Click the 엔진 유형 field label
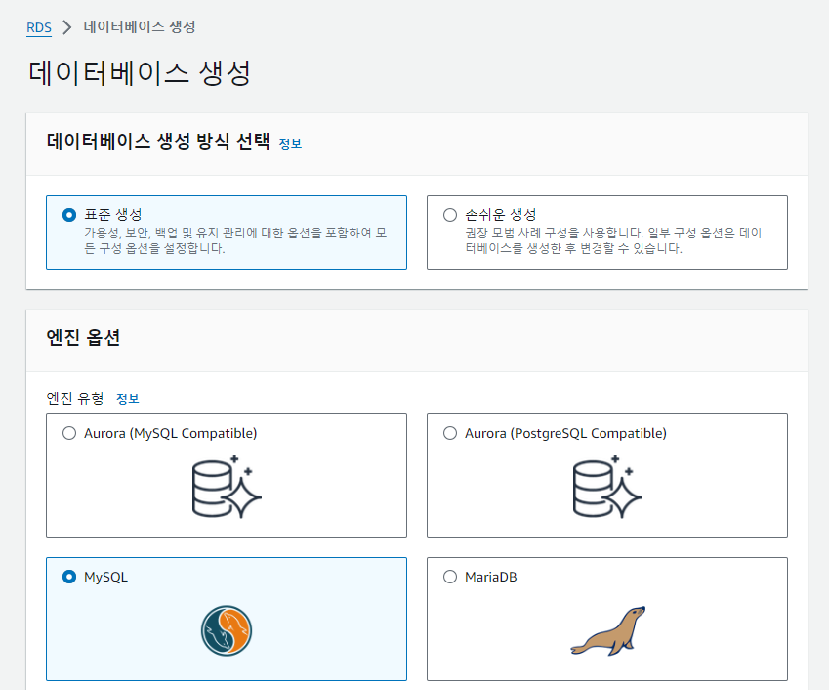This screenshot has height=690, width=829. point(75,398)
